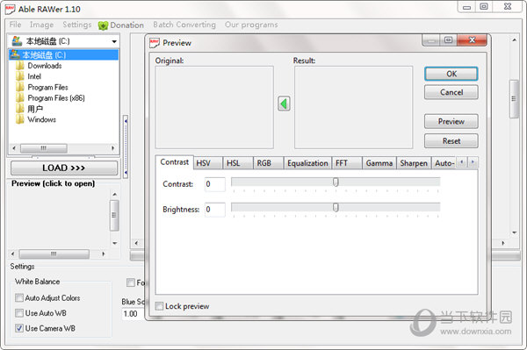
Task: Click the Windows folder icon
Action: [x=20, y=119]
